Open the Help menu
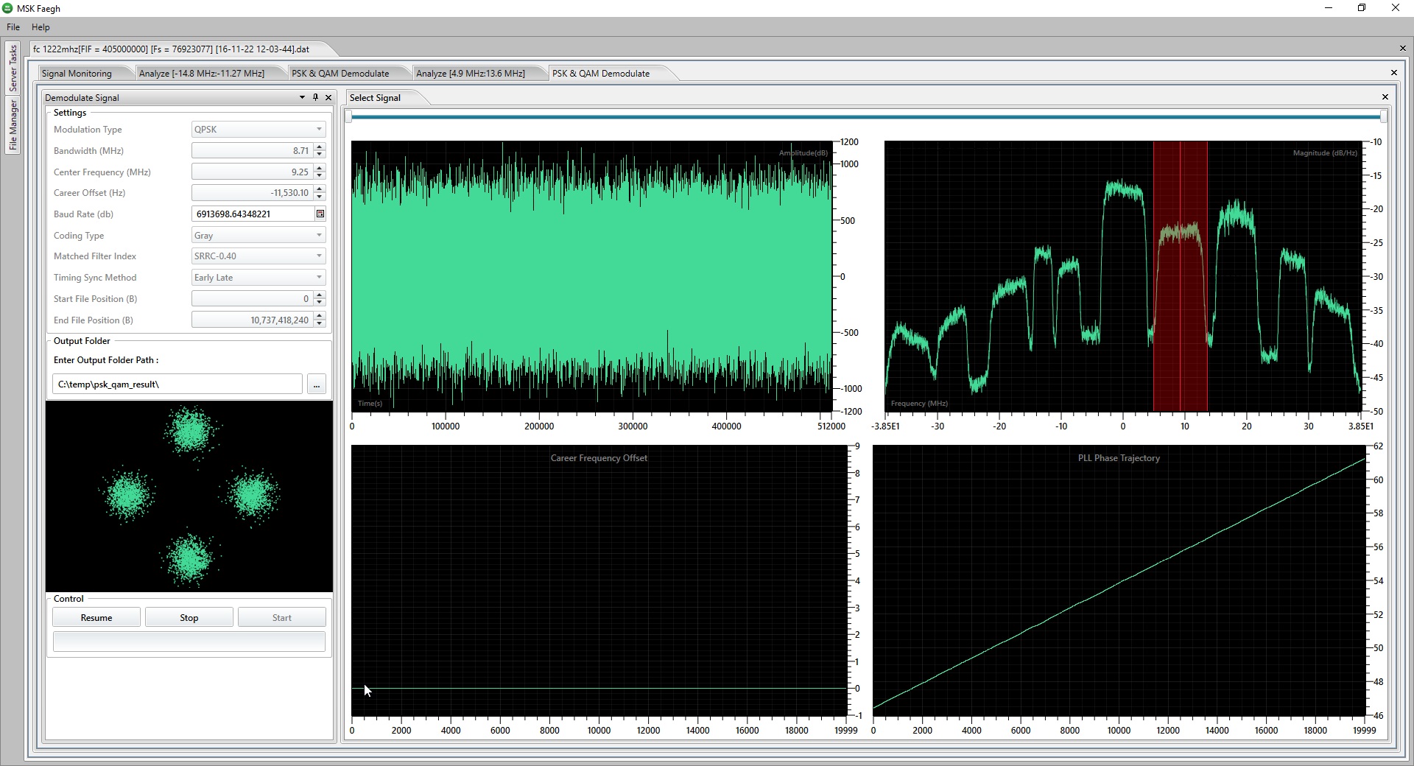Screen dimensions: 1414x766 41,27
